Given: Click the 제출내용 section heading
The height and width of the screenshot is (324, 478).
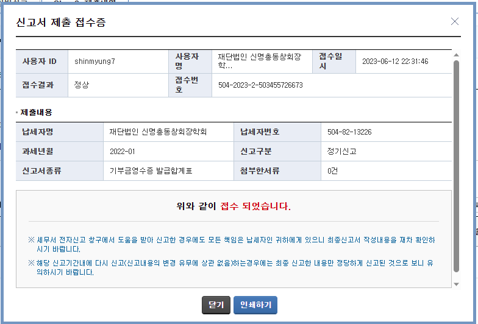Looking at the screenshot, I should [x=37, y=112].
